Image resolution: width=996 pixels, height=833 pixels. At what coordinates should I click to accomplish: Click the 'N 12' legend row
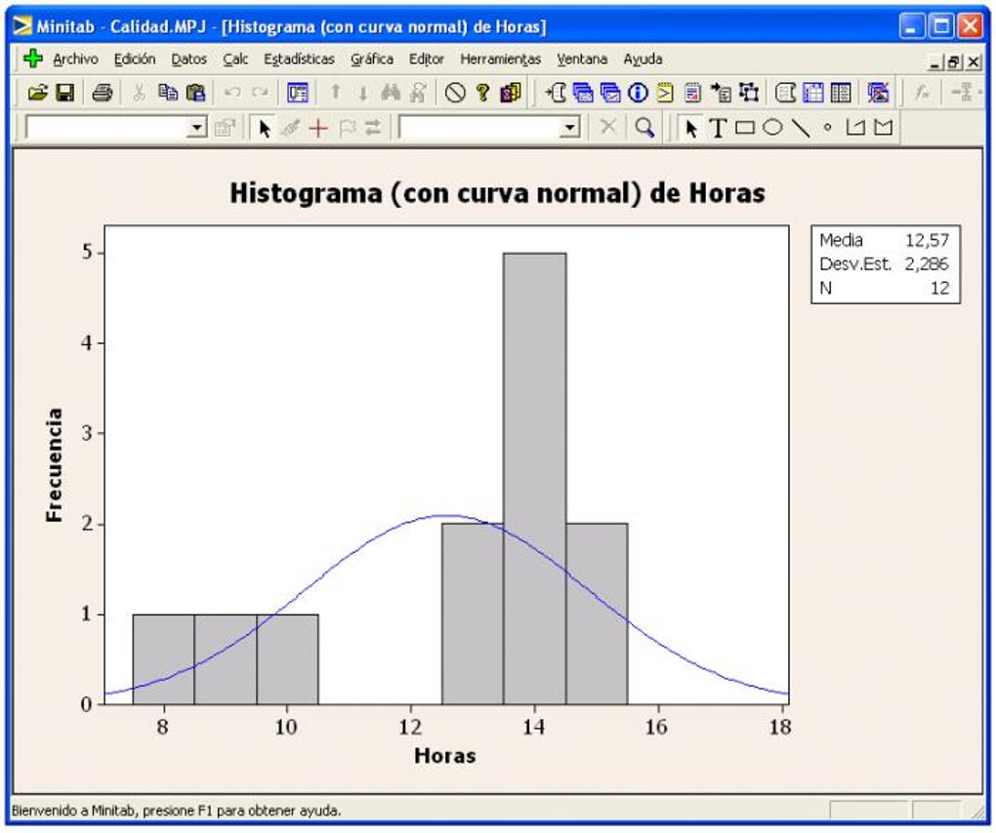pos(885,288)
